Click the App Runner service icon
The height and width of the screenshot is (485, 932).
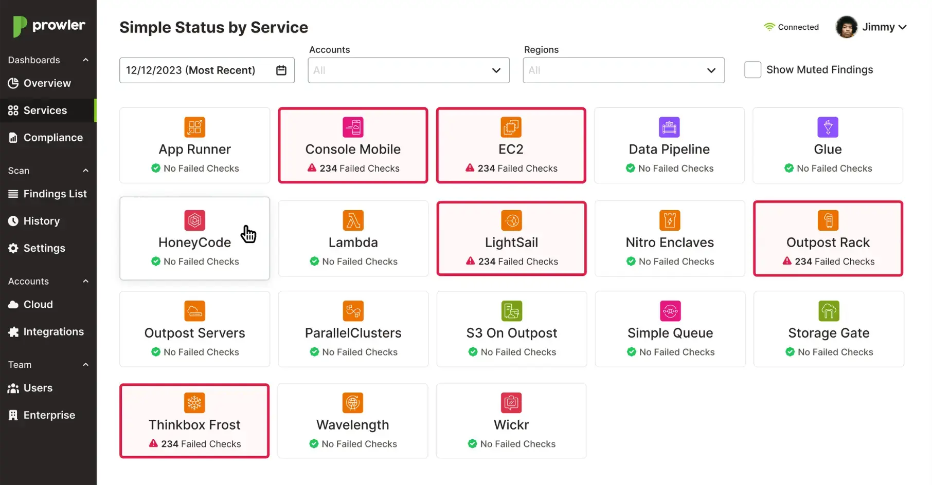194,127
